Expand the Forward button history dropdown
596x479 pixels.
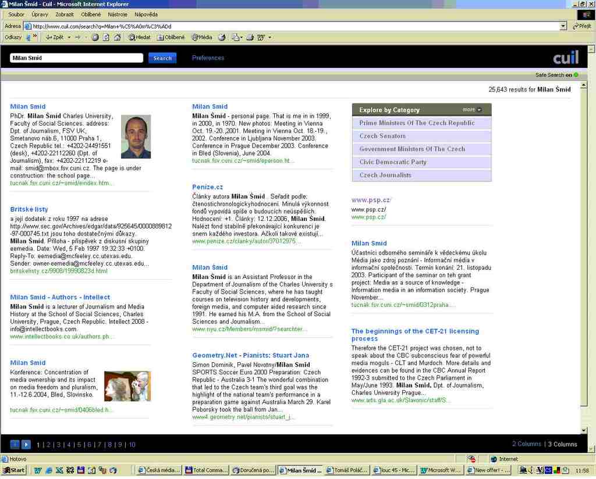click(86, 37)
